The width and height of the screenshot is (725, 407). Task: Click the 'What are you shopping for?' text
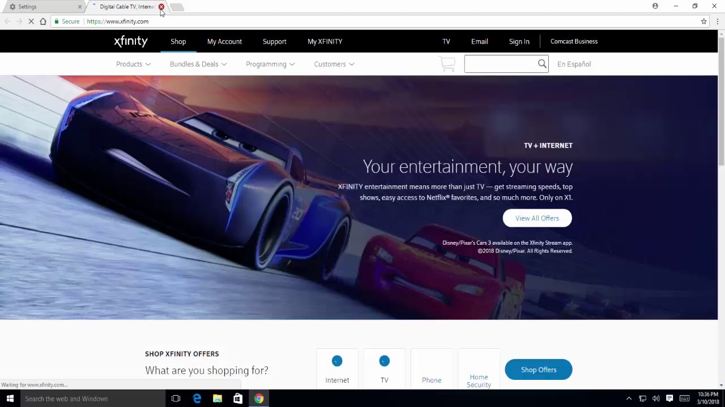pyautogui.click(x=207, y=370)
